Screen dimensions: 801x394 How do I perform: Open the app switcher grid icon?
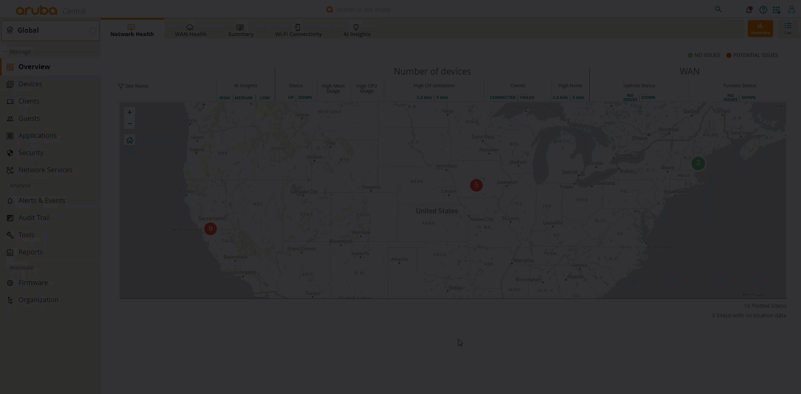click(x=777, y=10)
